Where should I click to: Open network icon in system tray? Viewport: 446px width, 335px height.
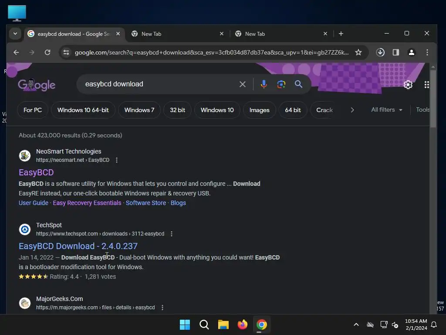click(x=384, y=325)
